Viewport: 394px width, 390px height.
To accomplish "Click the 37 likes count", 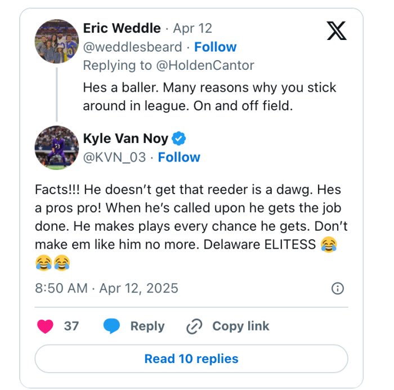I will click(71, 326).
